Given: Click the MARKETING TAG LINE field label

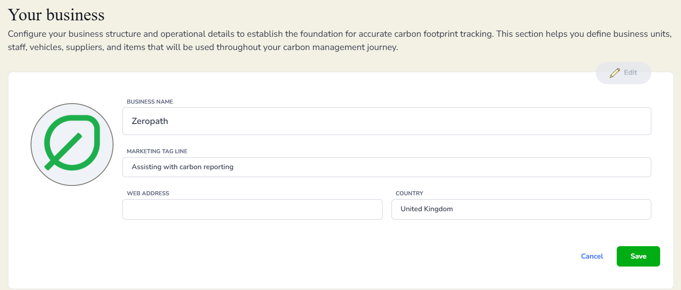Looking at the screenshot, I should click(x=157, y=151).
